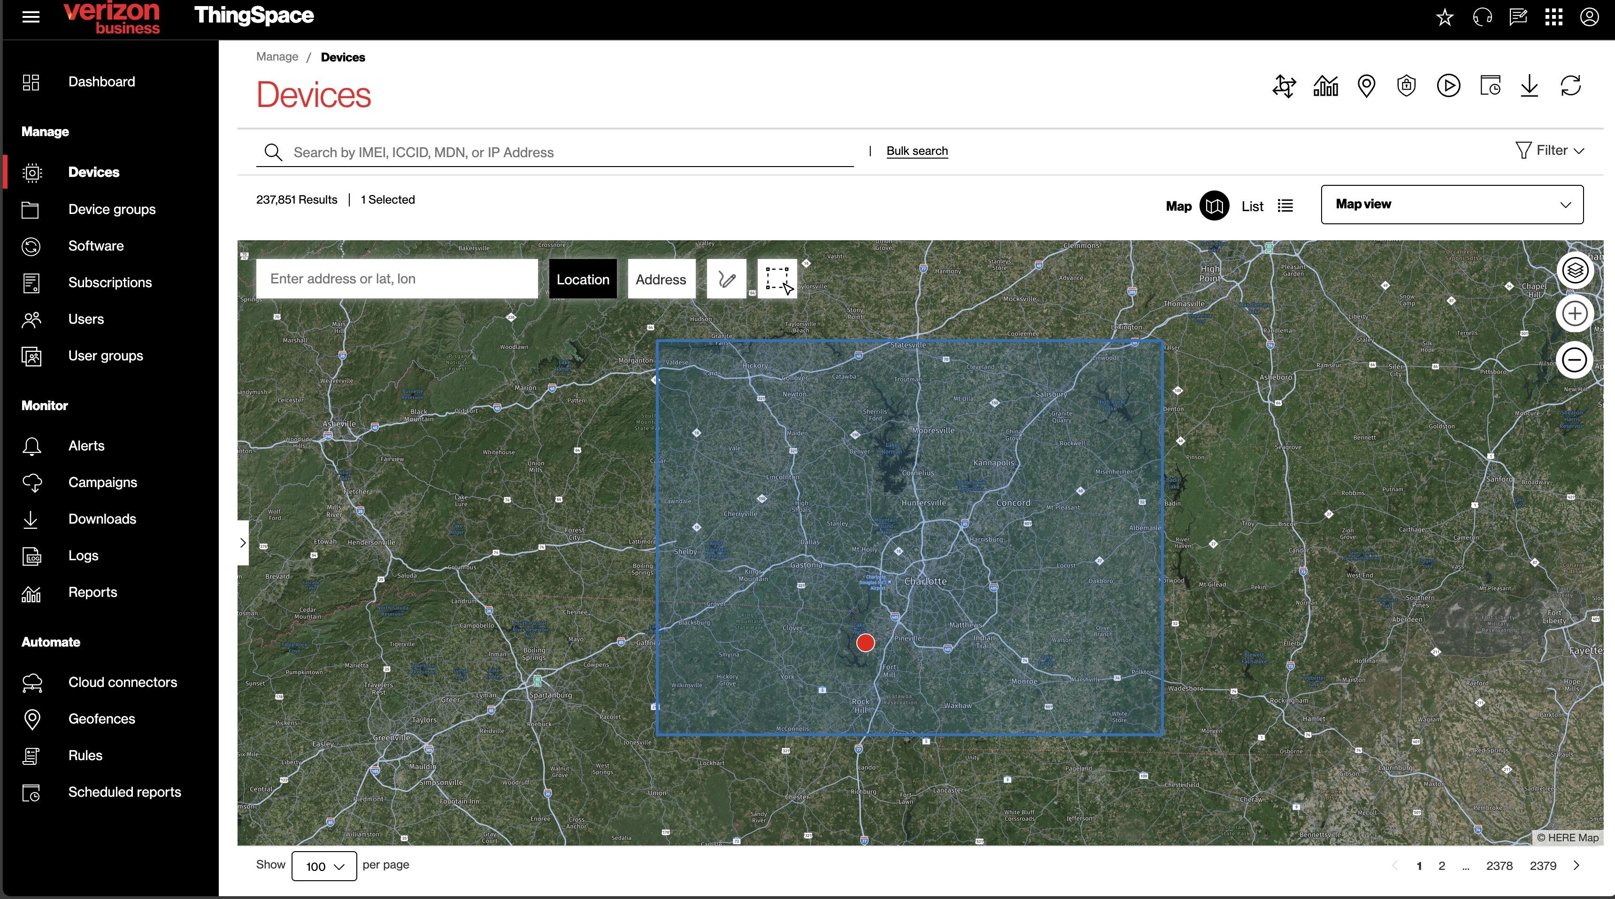Zoom in with the map plus button

point(1574,314)
